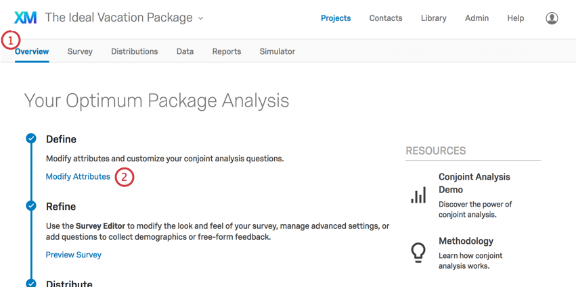Open Library in the top navigation

pyautogui.click(x=433, y=18)
